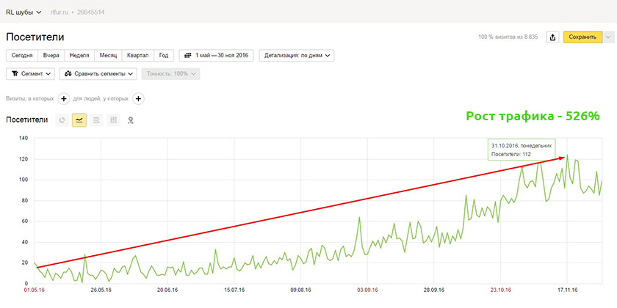
Task: Click the yellow Сохранить button
Action: click(582, 37)
